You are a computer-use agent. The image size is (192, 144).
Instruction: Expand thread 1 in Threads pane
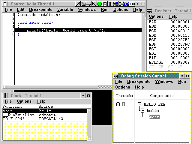tap(118, 104)
